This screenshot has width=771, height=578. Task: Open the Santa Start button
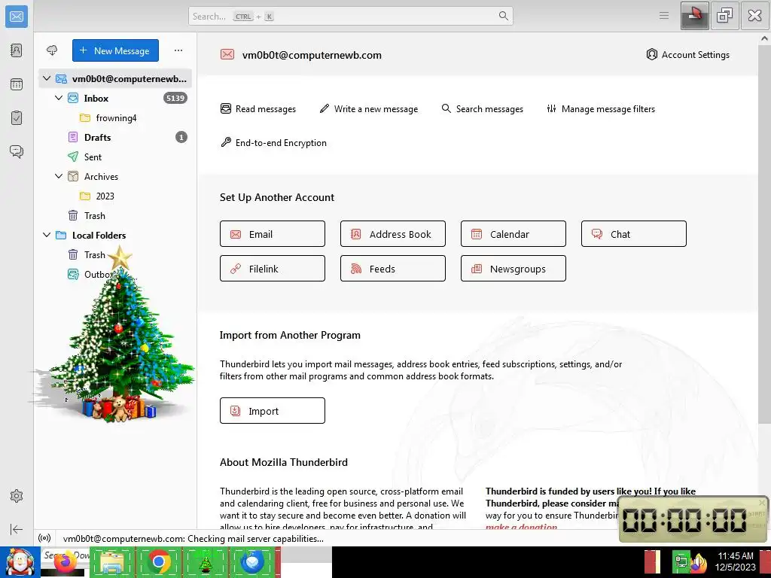pos(20,562)
